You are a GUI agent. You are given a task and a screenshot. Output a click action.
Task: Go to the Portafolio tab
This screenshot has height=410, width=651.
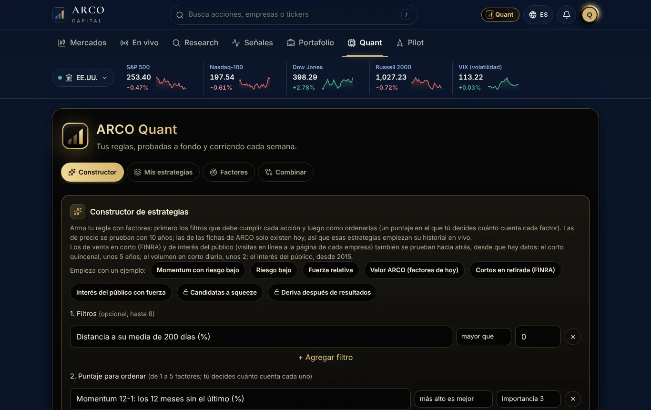310,43
